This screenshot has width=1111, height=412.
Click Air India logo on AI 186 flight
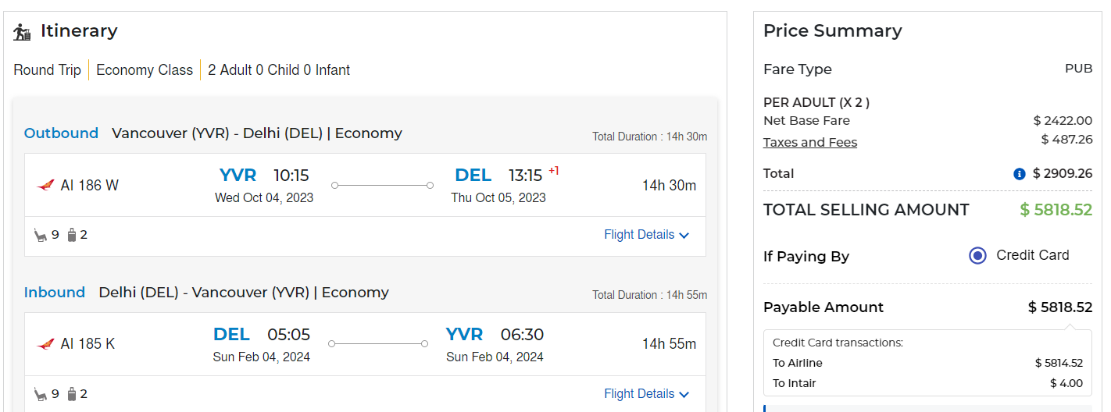point(45,185)
